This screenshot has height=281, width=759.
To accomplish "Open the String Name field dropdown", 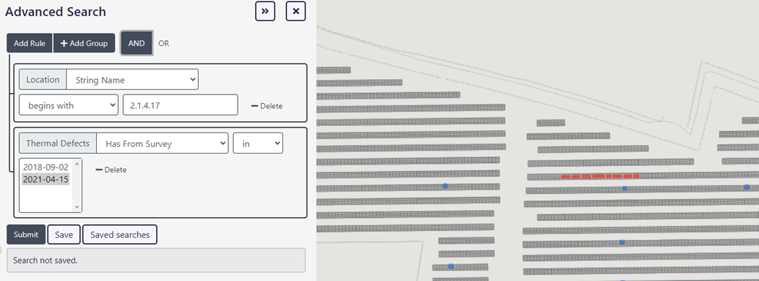I will point(132,80).
